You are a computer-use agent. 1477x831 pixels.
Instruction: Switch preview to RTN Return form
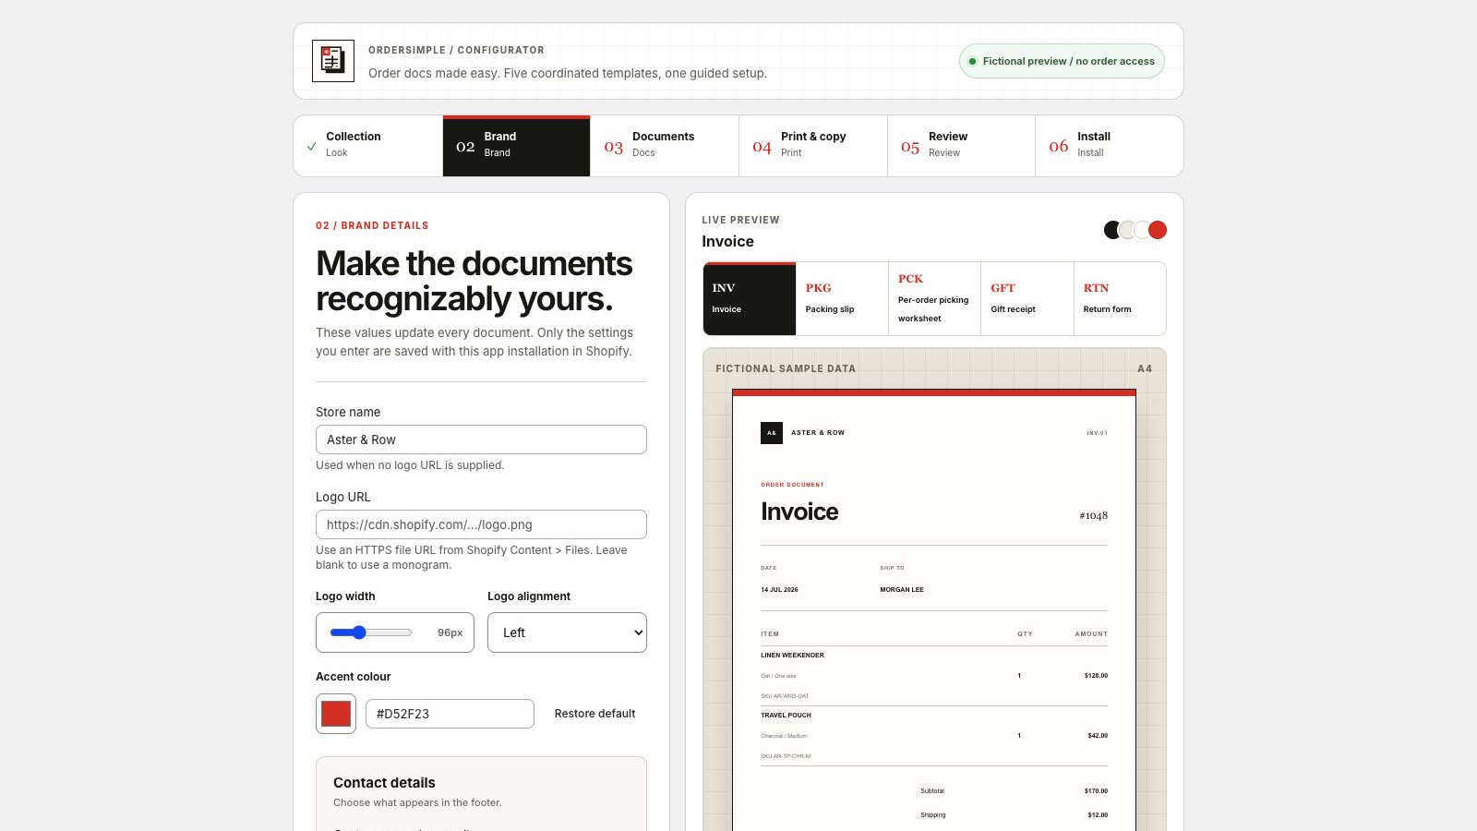pyautogui.click(x=1120, y=298)
